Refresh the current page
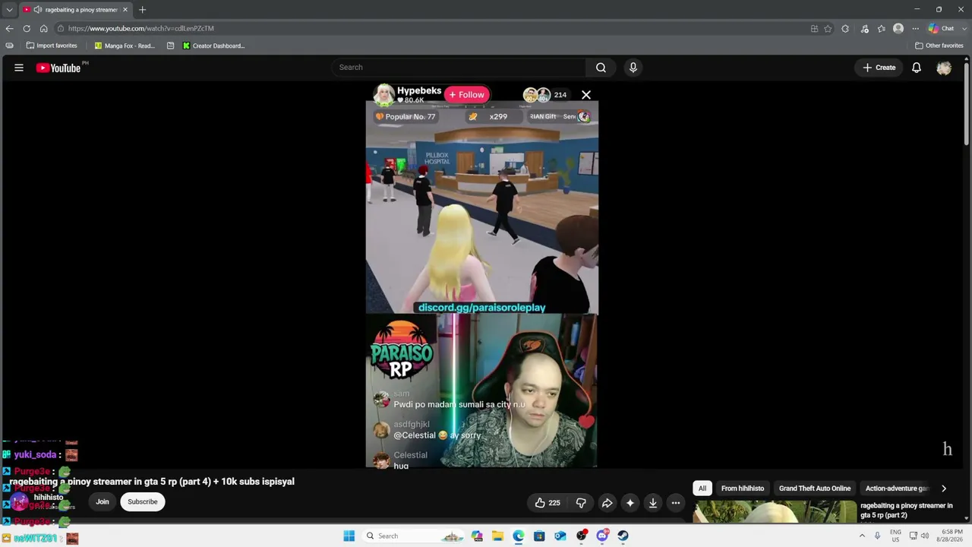The height and width of the screenshot is (547, 972). [27, 28]
